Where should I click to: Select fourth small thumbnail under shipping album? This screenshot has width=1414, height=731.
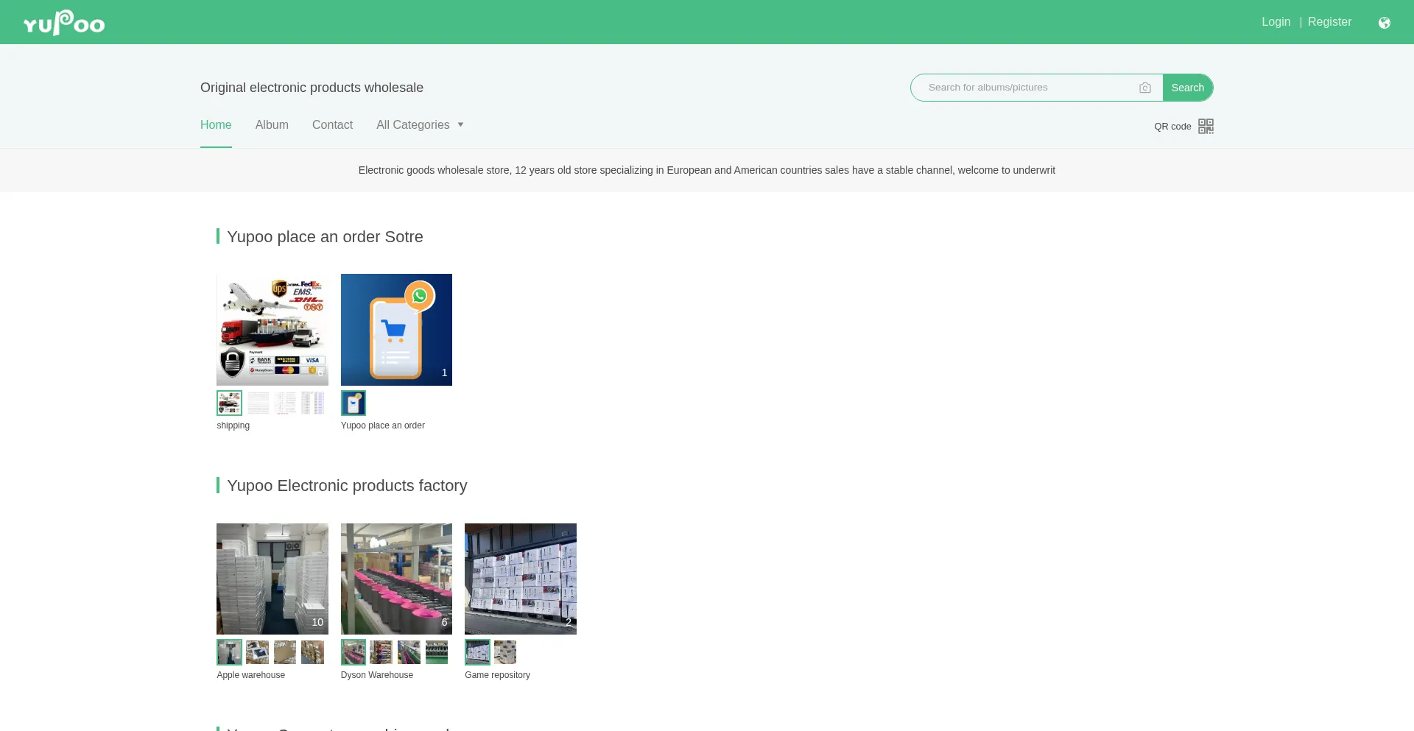[312, 403]
